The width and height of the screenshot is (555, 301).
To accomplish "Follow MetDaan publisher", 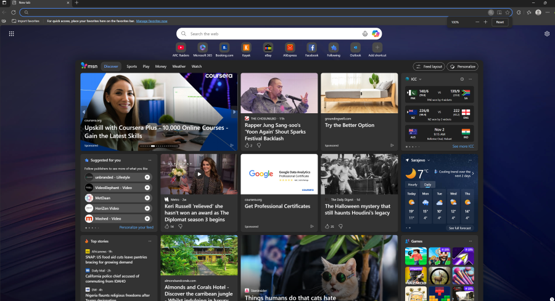I will coord(147,198).
